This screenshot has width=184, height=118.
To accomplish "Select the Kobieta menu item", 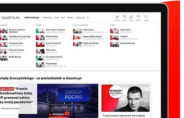I will [70, 18].
